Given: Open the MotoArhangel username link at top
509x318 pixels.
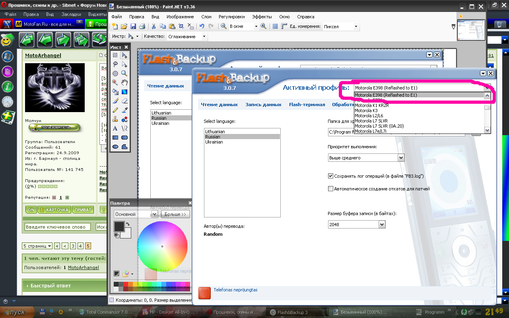Looking at the screenshot, I should 43,56.
